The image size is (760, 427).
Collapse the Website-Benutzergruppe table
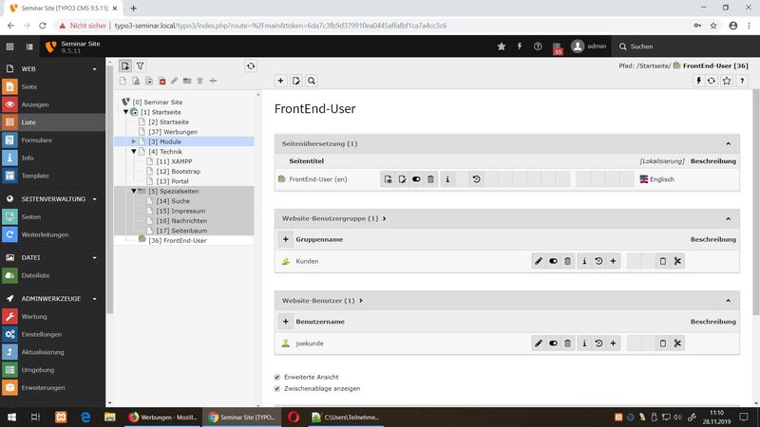pos(728,219)
